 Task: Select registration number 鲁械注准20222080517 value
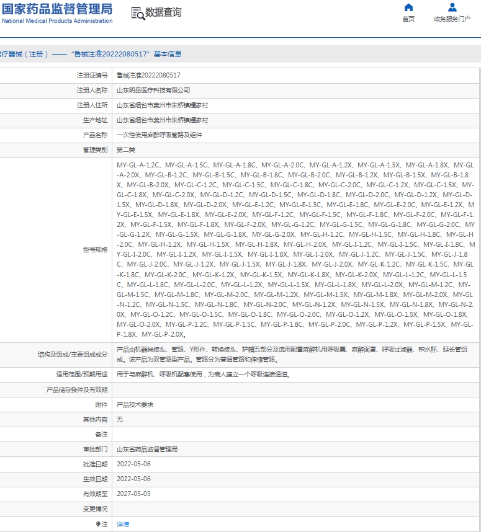(x=148, y=75)
